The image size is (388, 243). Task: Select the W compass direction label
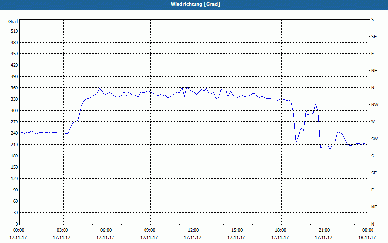373,122
